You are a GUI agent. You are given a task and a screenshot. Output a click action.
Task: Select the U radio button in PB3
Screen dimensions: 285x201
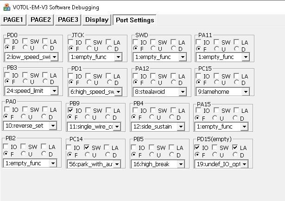pos(24,82)
